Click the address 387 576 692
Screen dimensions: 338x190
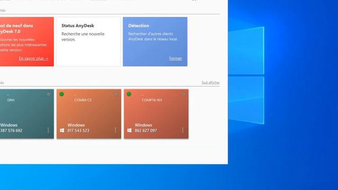point(11,130)
